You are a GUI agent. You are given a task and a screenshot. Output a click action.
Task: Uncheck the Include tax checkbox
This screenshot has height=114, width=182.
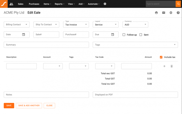point(161,57)
